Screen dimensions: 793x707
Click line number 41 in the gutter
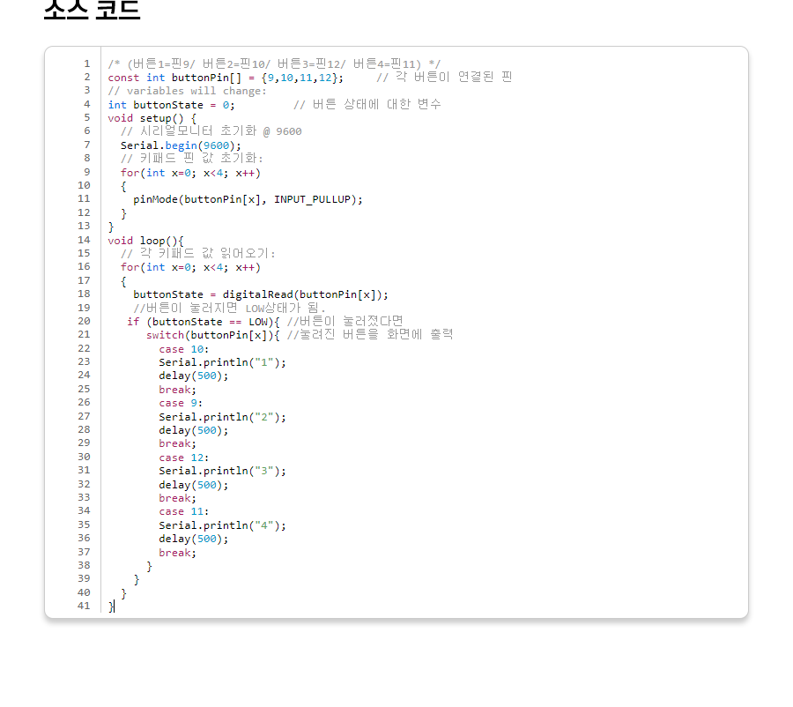pyautogui.click(x=83, y=606)
